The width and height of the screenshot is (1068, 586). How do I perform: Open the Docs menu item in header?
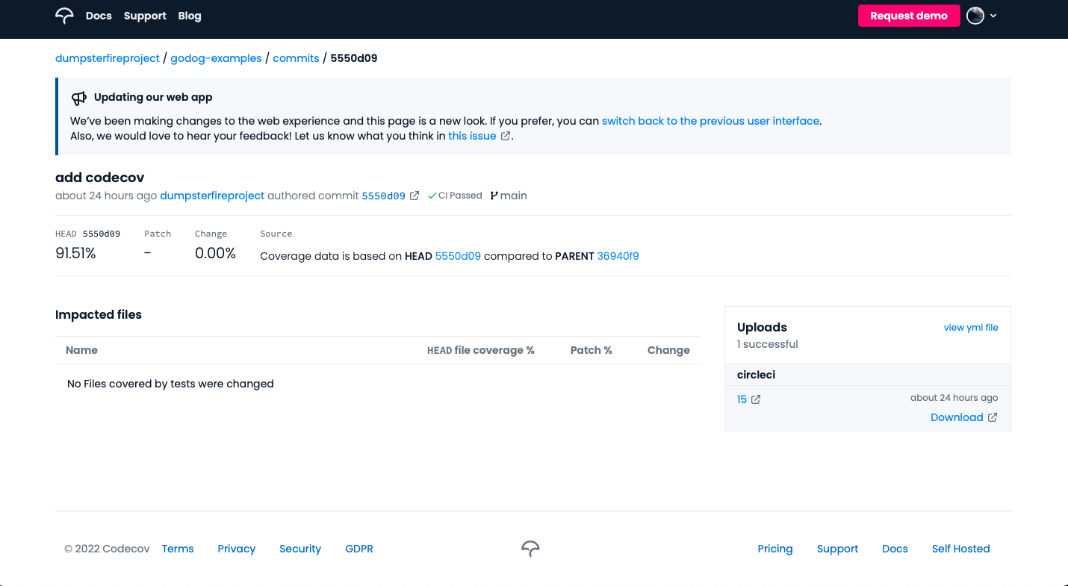[99, 16]
